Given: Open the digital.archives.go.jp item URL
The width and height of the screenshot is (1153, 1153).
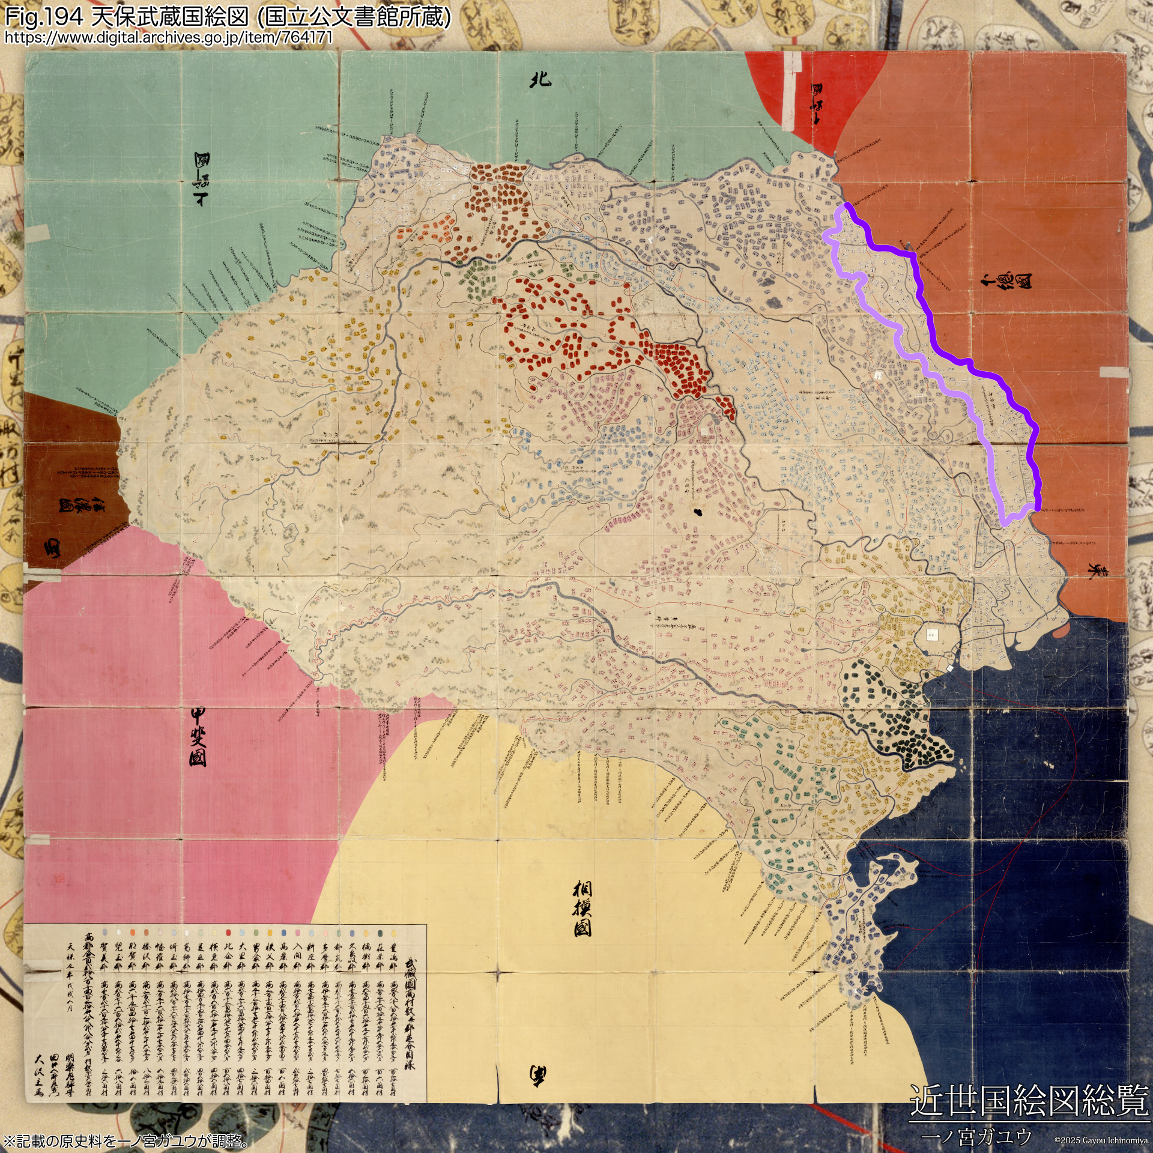Looking at the screenshot, I should [168, 37].
